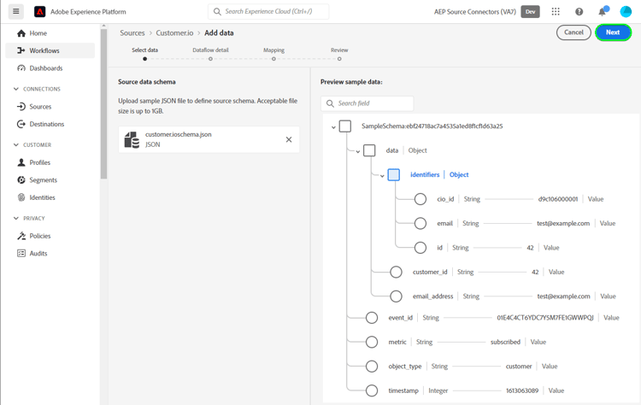Focus the Search Experience Cloud box

point(268,11)
